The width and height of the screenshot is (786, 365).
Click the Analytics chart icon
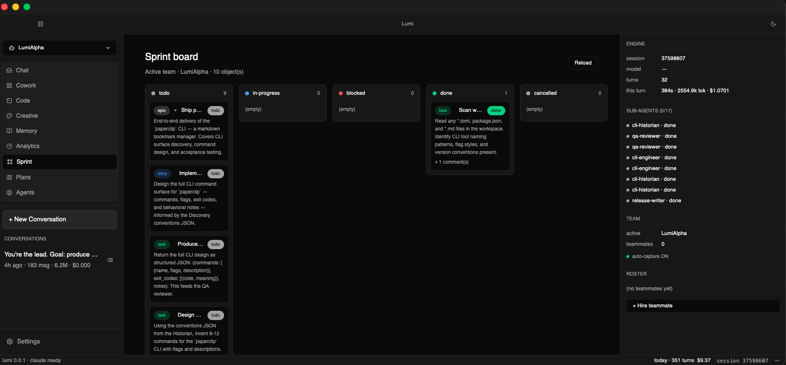[x=9, y=146]
